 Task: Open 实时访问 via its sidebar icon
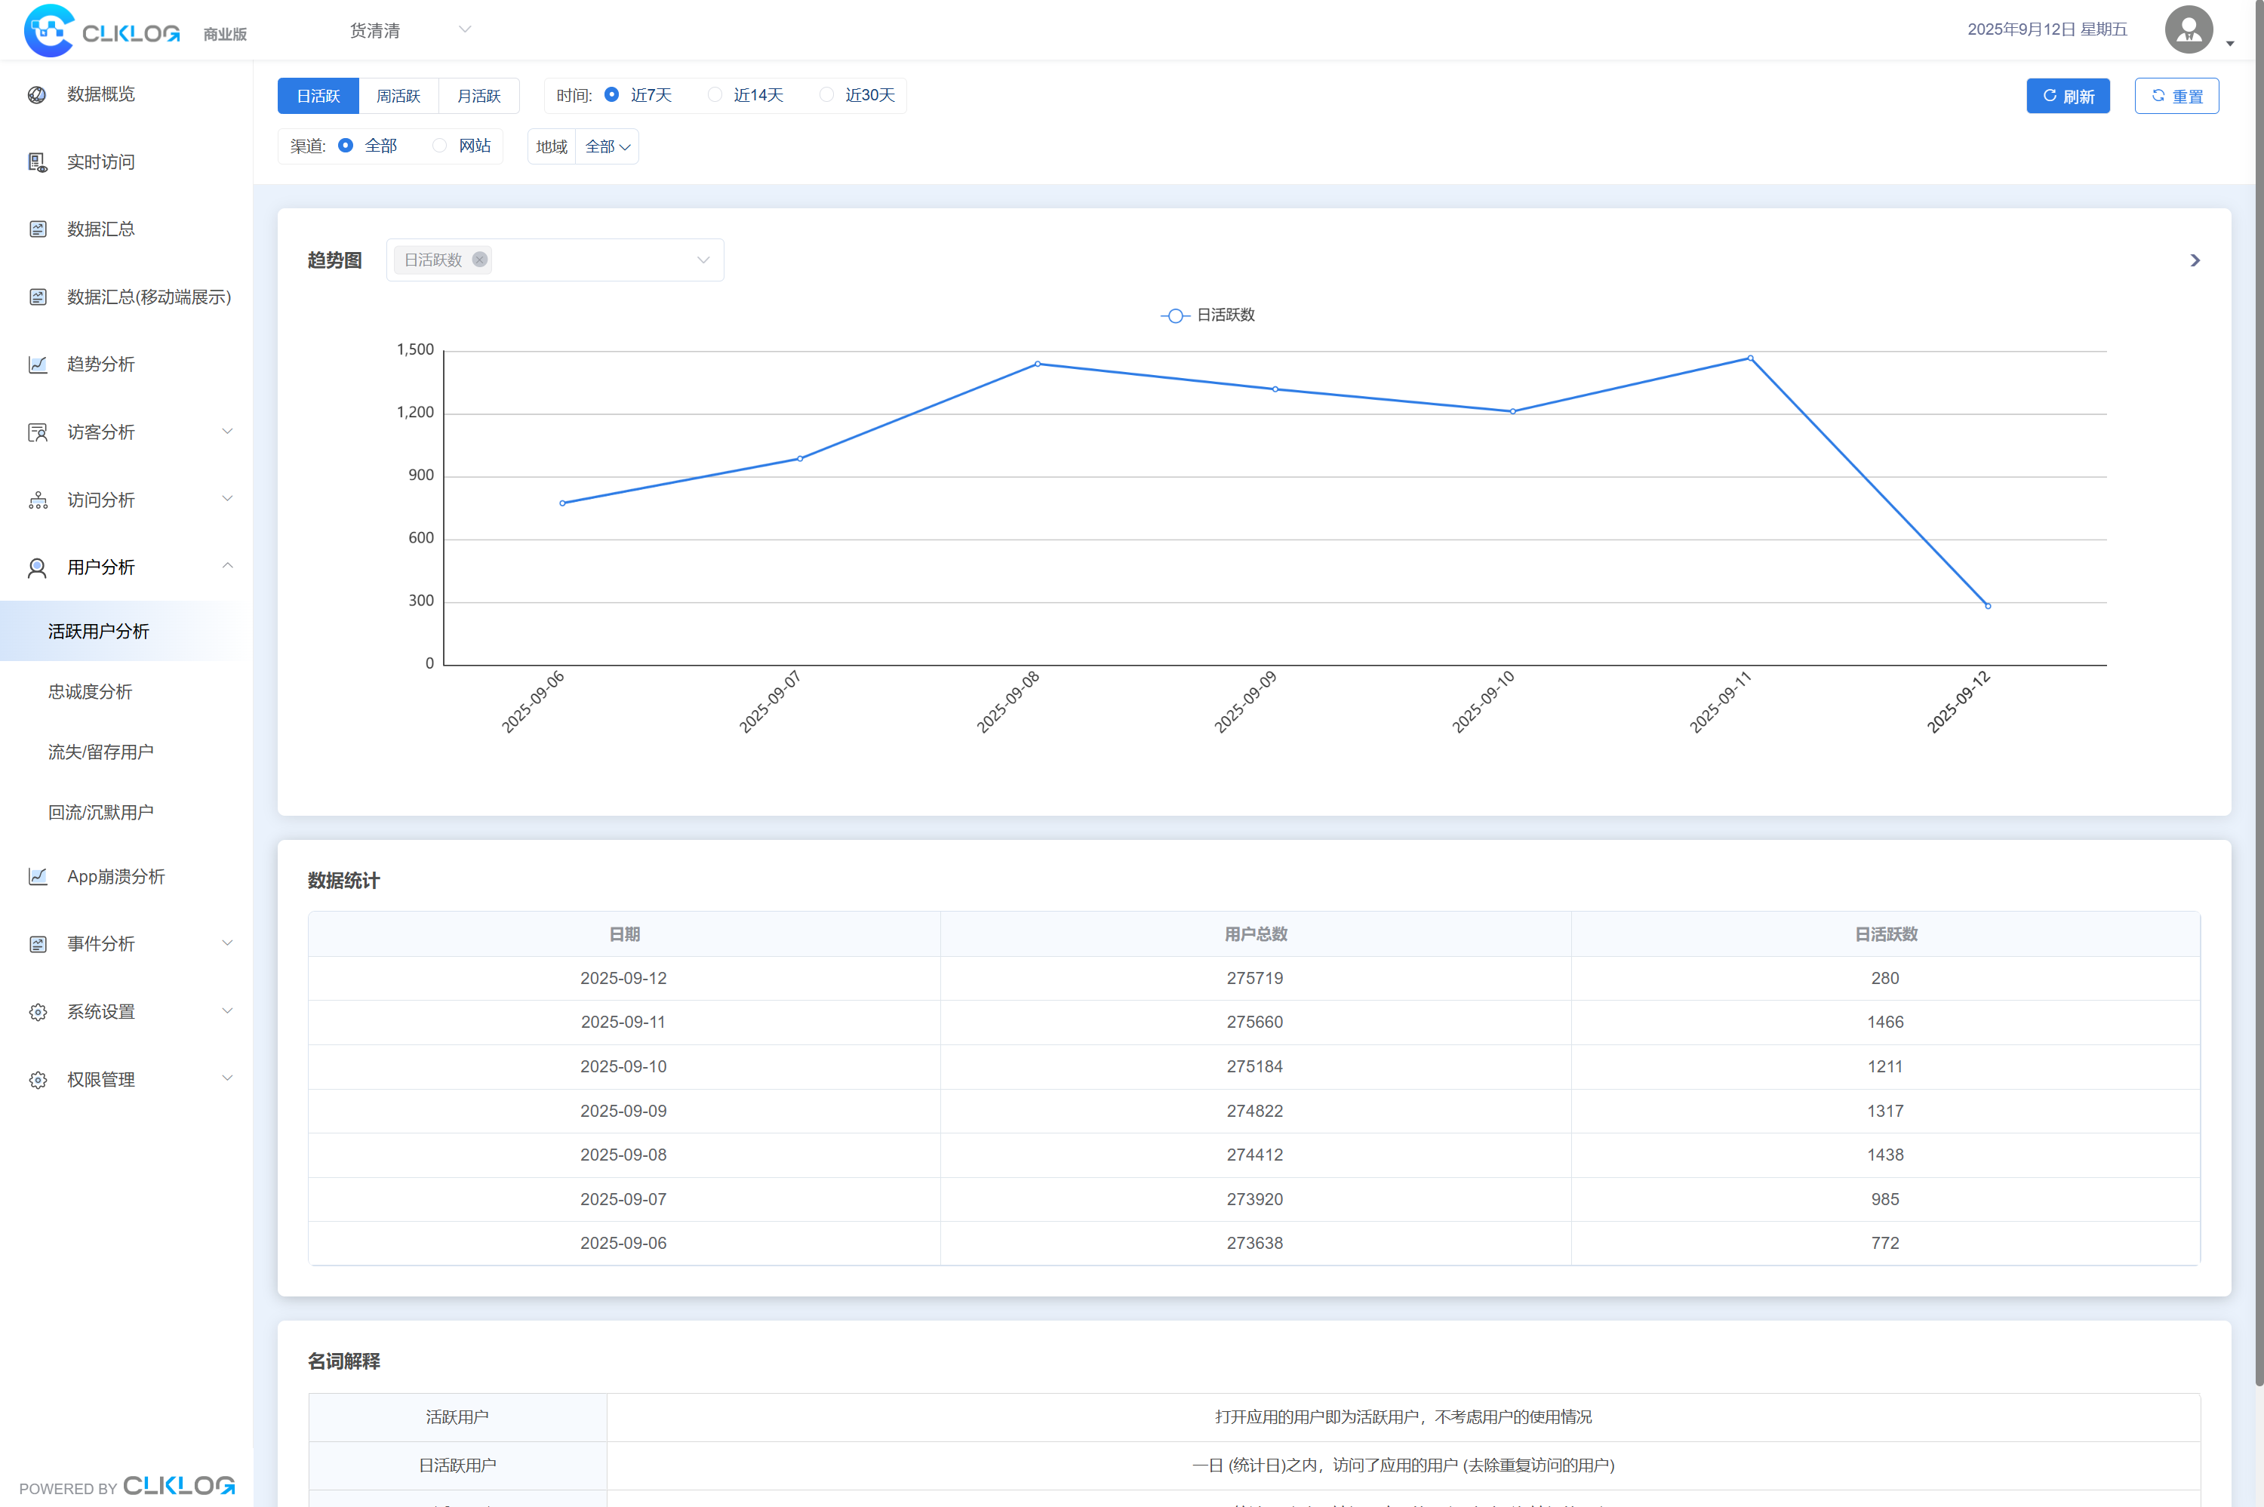click(x=38, y=162)
